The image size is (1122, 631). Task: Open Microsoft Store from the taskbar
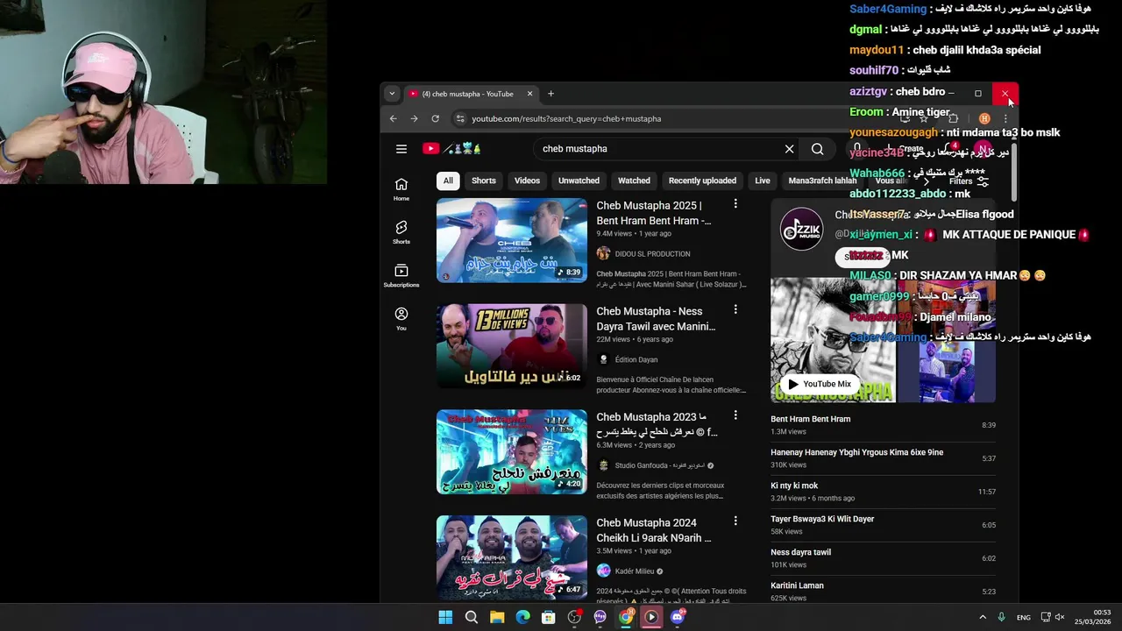[548, 617]
